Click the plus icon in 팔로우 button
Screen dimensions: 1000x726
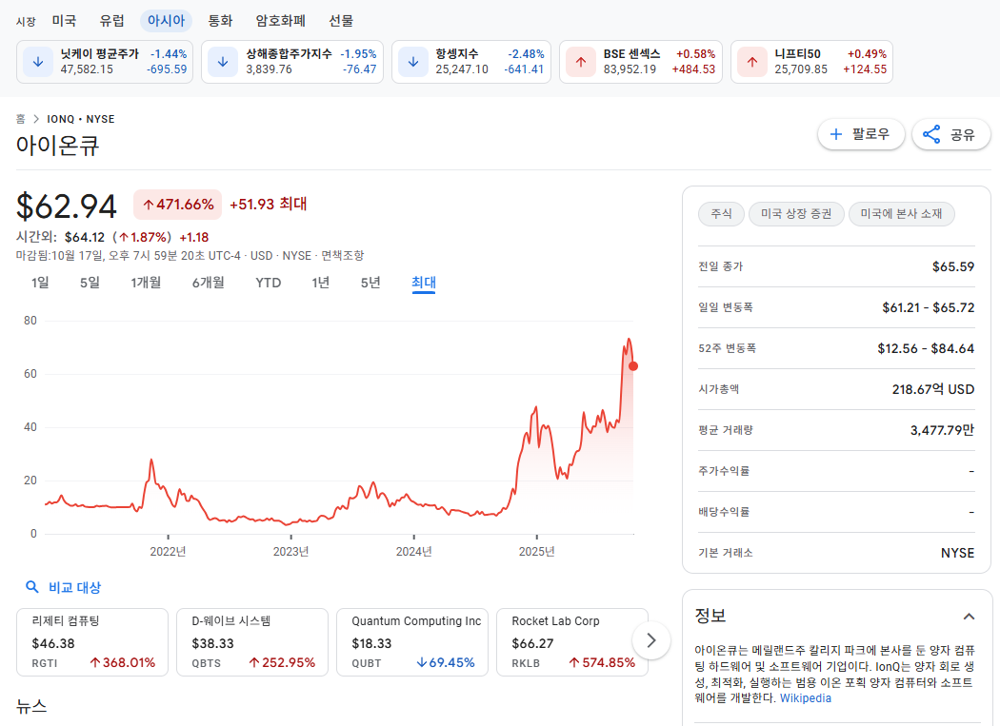[835, 134]
